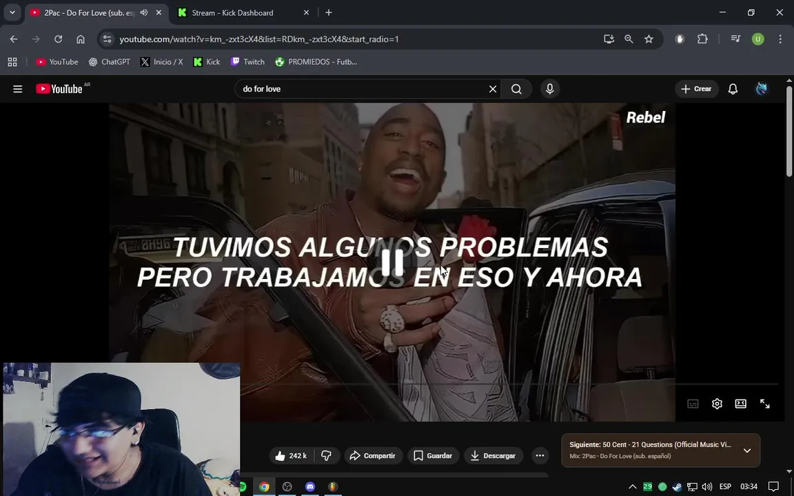Viewport: 794px width, 496px height.
Task: Close the 2Pac YouTube tab
Action: [159, 12]
